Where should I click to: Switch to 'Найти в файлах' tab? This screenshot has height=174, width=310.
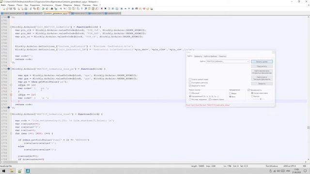(x=210, y=56)
